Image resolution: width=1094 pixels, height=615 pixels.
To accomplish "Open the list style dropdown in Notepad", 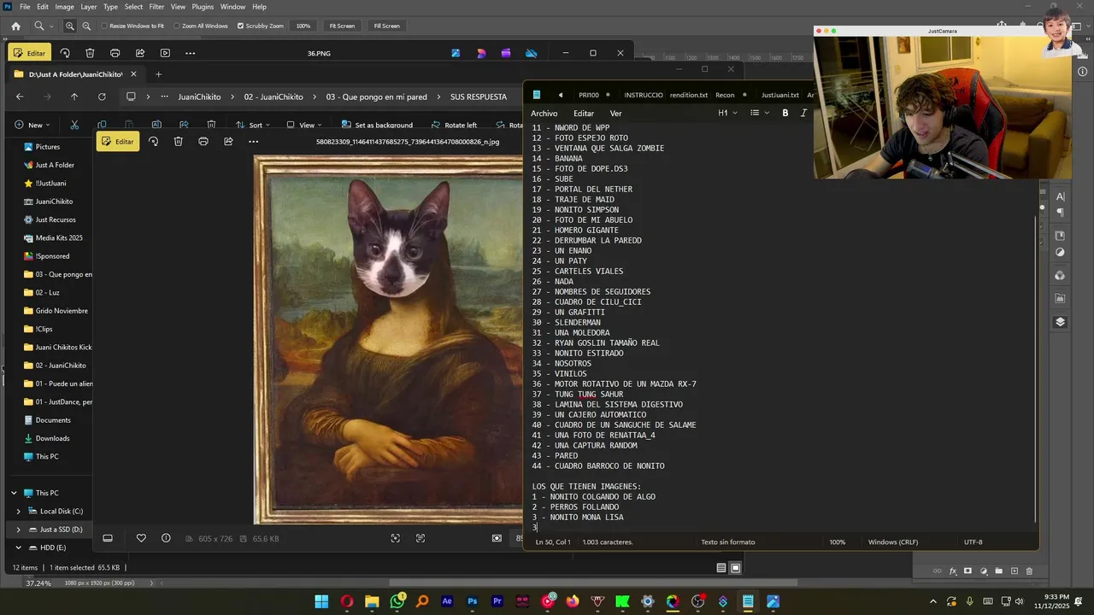I will 758,113.
